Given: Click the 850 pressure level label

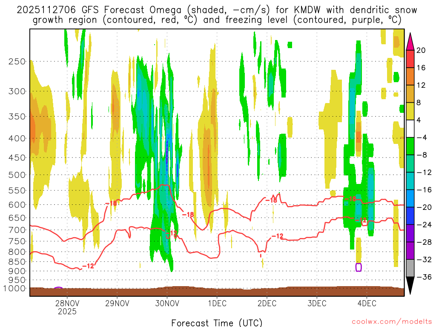Looking at the screenshot, I should [x=17, y=262].
